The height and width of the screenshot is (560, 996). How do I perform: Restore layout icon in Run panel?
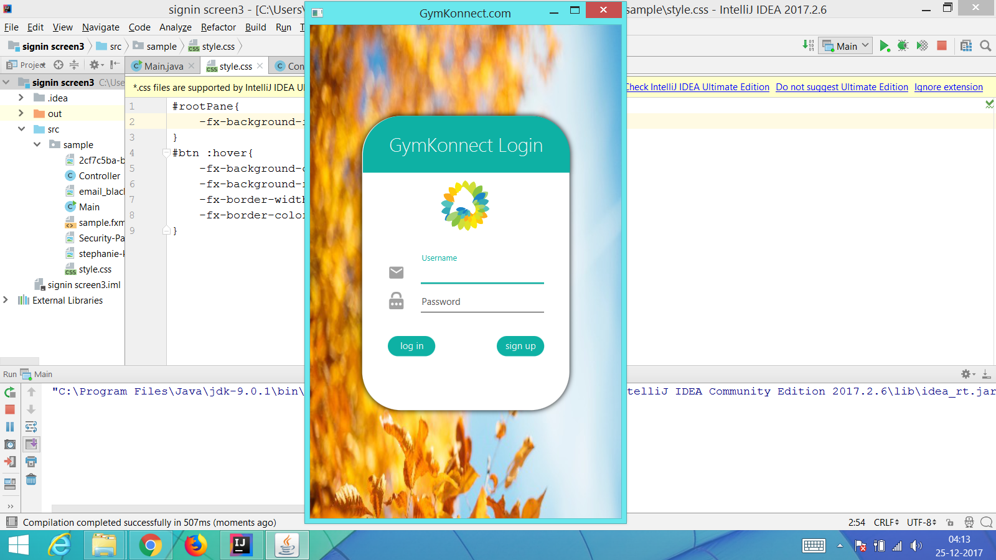tap(10, 483)
